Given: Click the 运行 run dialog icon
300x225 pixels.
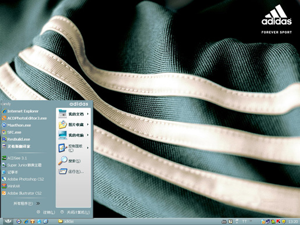Looking at the screenshot, I should 63,172.
